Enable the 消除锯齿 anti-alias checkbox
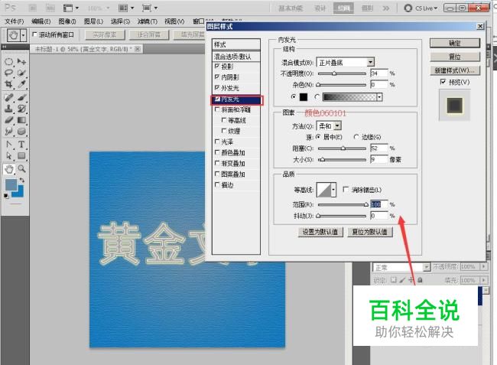The height and width of the screenshot is (365, 497). [x=346, y=189]
